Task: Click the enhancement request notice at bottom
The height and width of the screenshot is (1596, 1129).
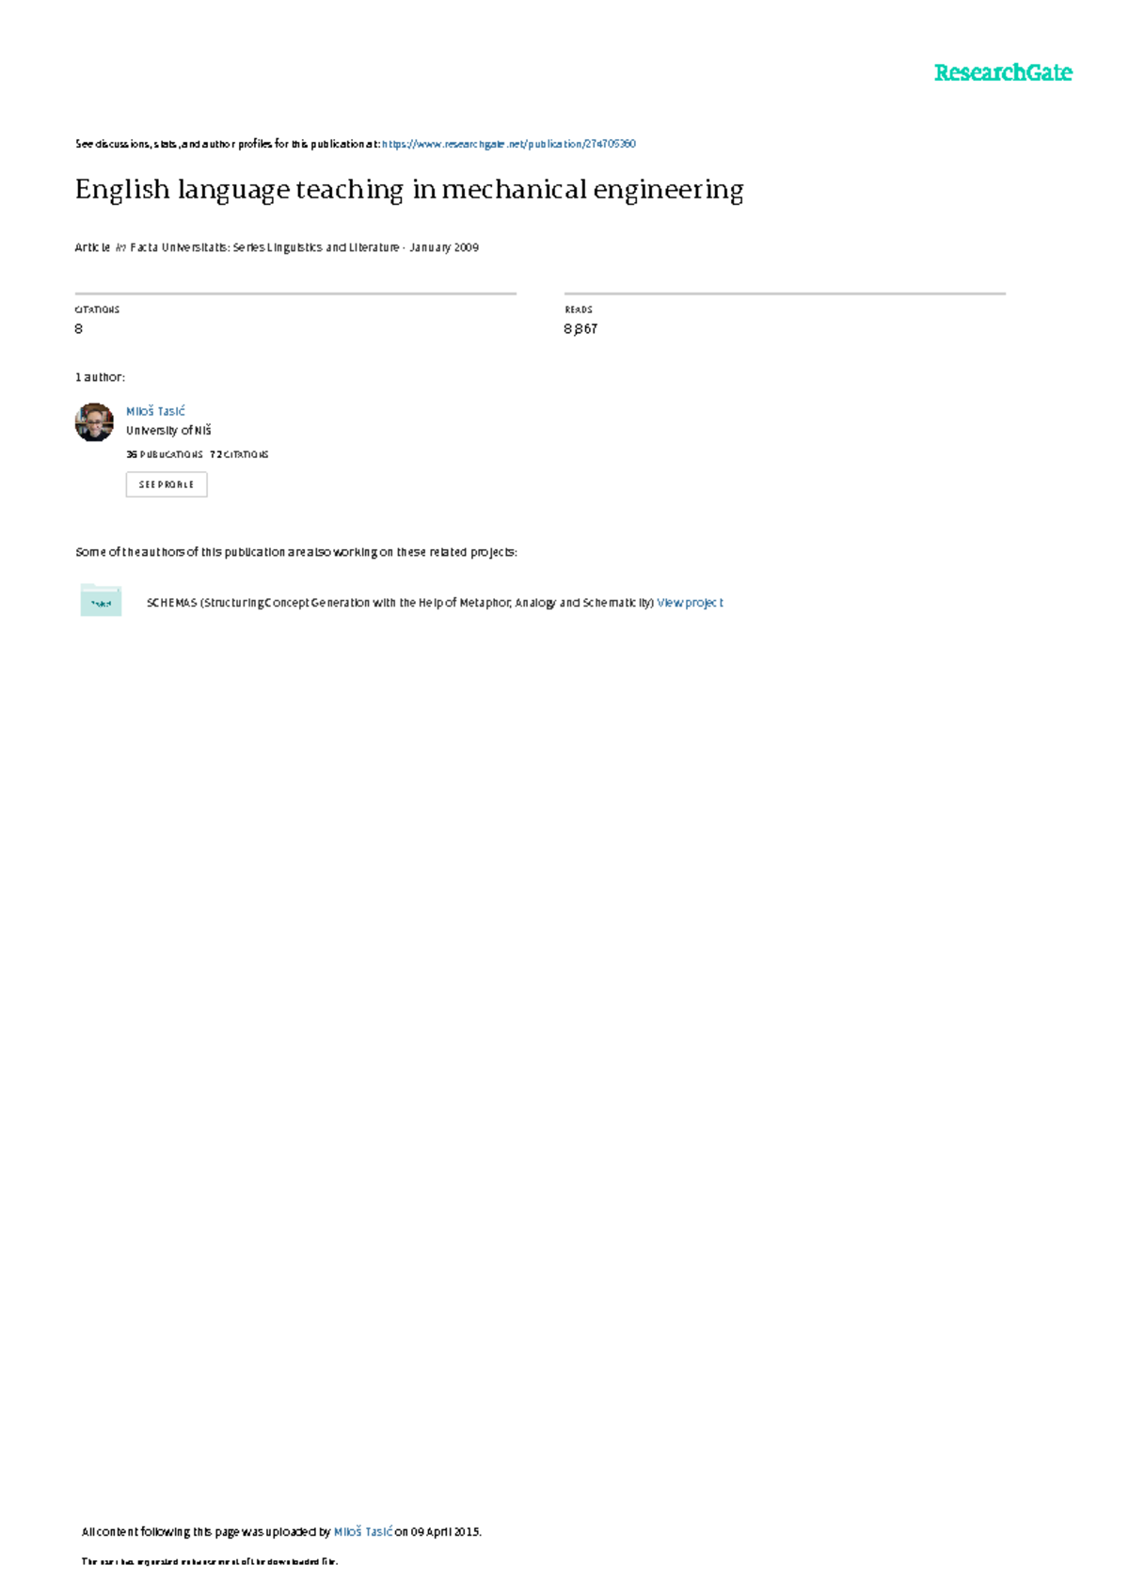Action: (210, 1561)
